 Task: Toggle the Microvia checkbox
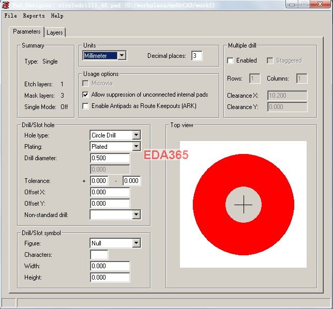click(85, 83)
